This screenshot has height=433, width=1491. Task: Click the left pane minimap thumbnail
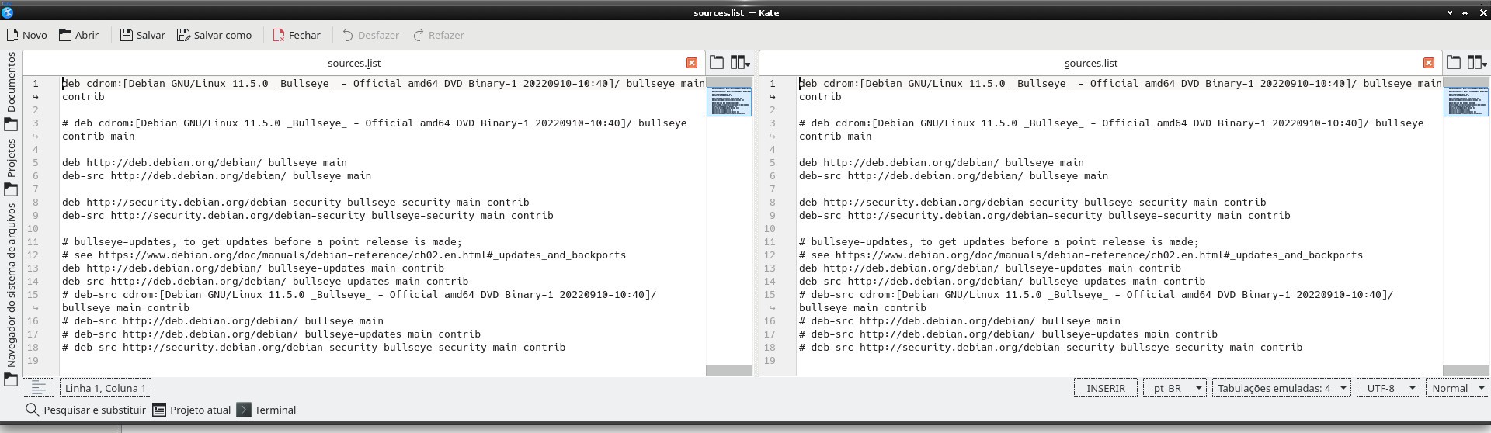(729, 101)
